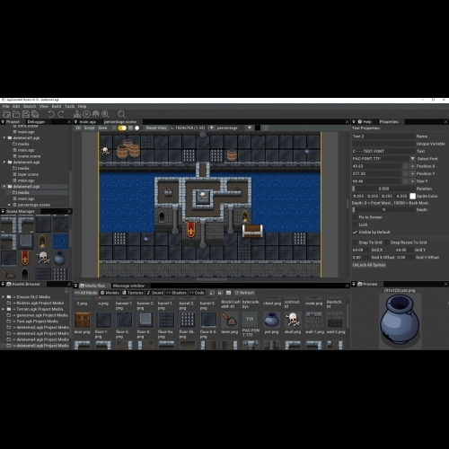
Task: Click the Run play icon
Action: click(86, 114)
